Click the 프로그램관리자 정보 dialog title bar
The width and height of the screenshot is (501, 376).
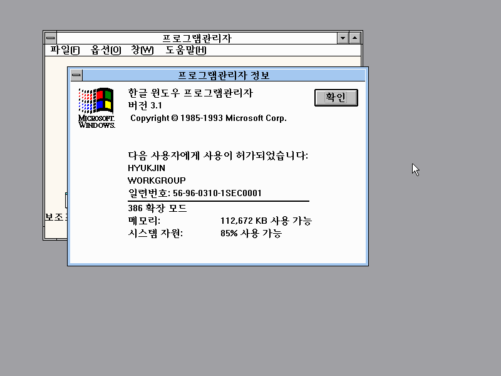tap(224, 75)
